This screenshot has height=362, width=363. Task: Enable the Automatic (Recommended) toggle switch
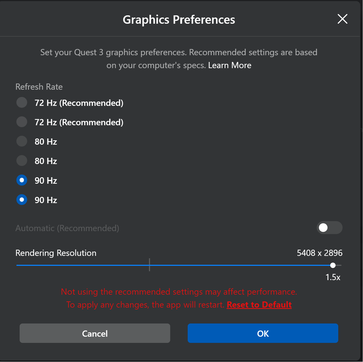[x=329, y=228]
